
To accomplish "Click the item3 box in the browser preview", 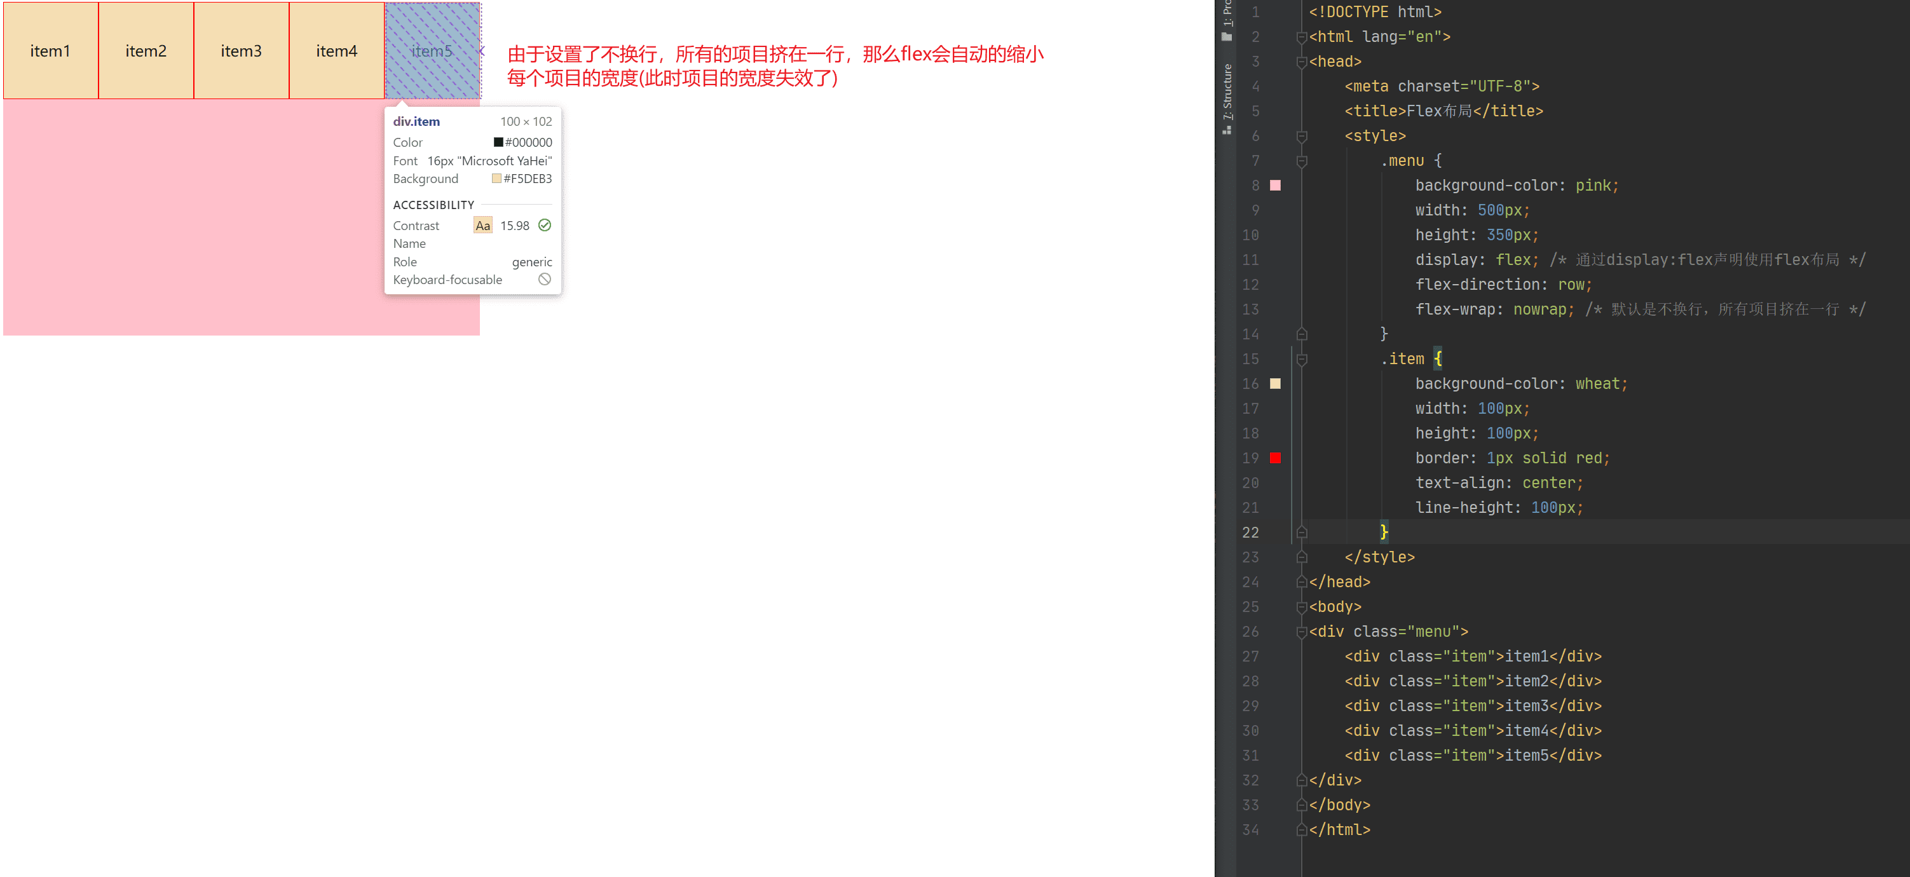I will coord(242,50).
